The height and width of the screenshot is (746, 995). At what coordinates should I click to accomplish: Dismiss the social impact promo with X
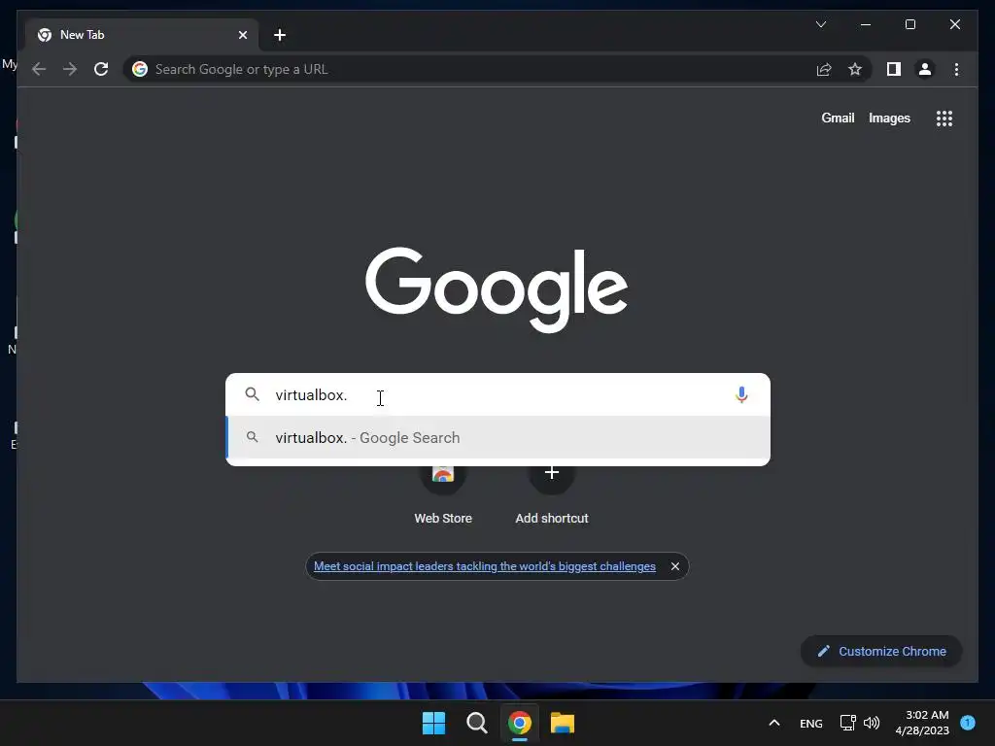(x=675, y=566)
